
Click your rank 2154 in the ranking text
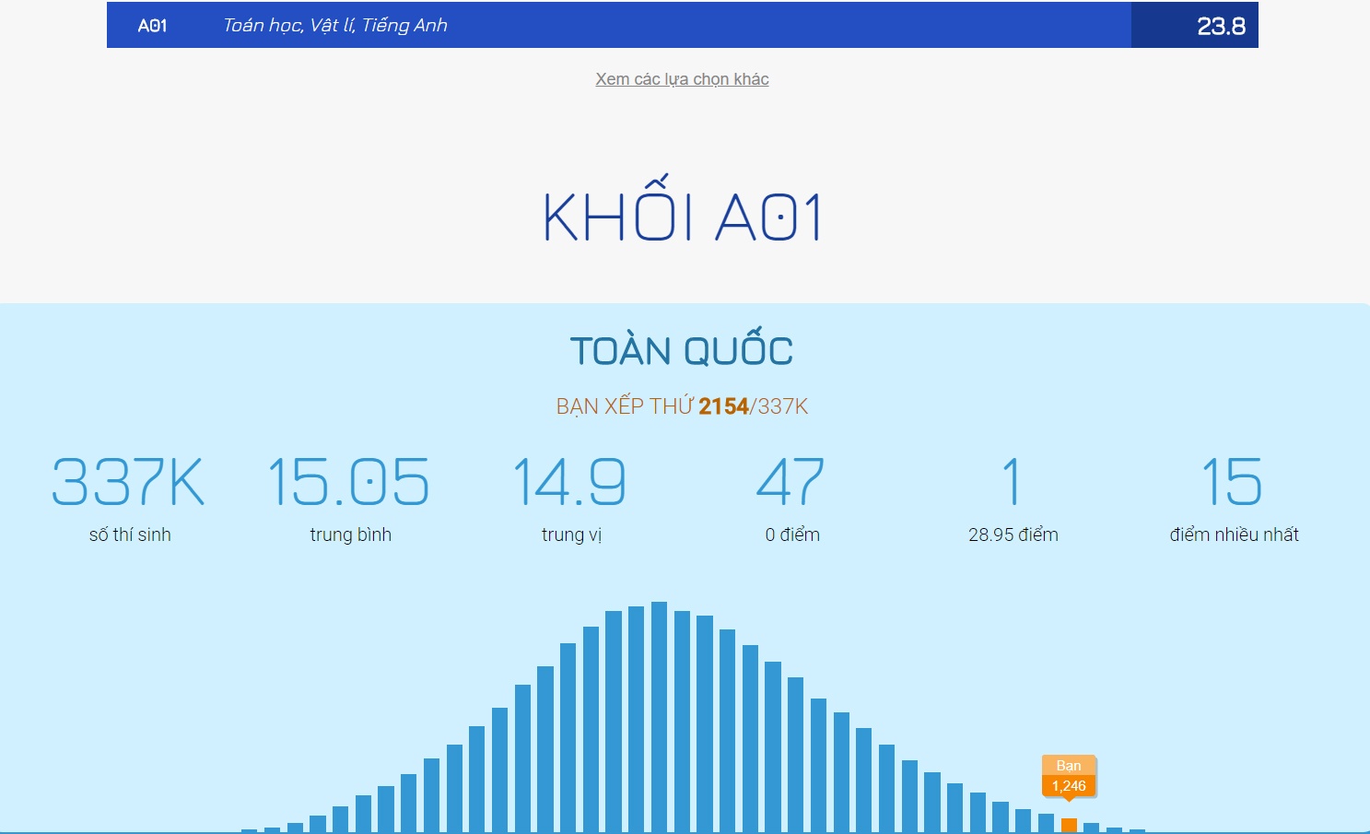click(724, 405)
